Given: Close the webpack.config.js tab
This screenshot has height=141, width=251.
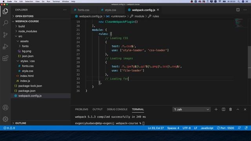Looking at the screenshot, I should tap(158, 10).
